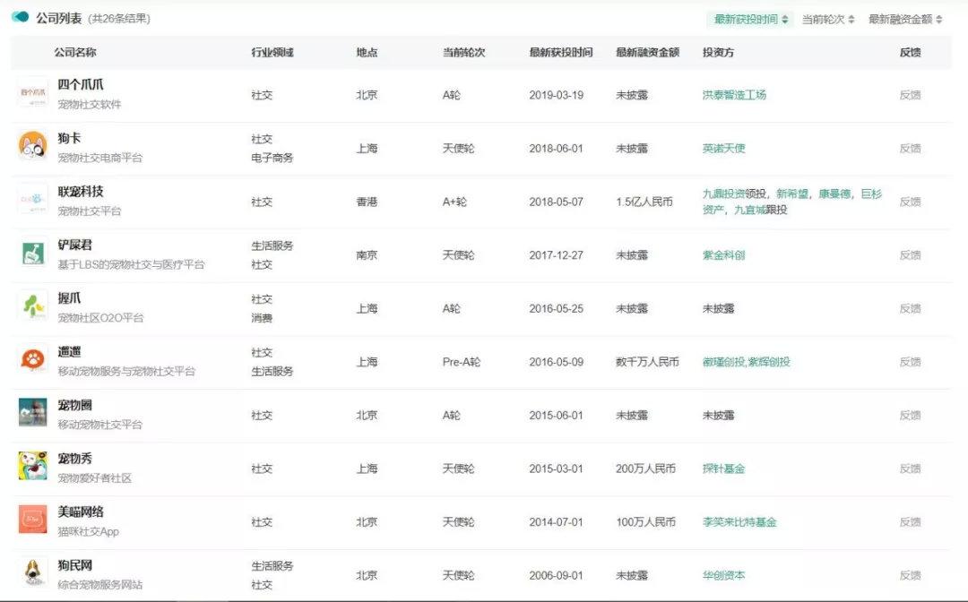968x602 pixels.
Task: Open investor 洪泰智造工场
Action: coord(734,95)
